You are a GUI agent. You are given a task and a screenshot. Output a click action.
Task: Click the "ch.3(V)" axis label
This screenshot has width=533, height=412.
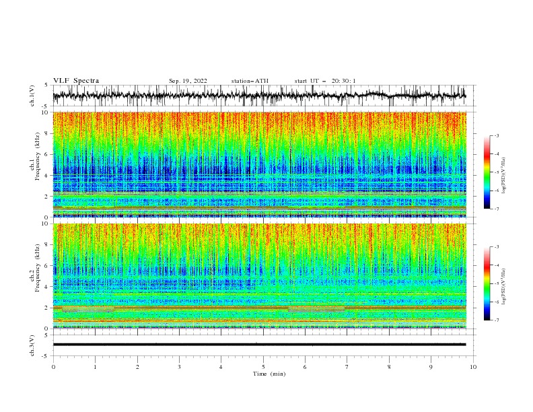coord(32,345)
